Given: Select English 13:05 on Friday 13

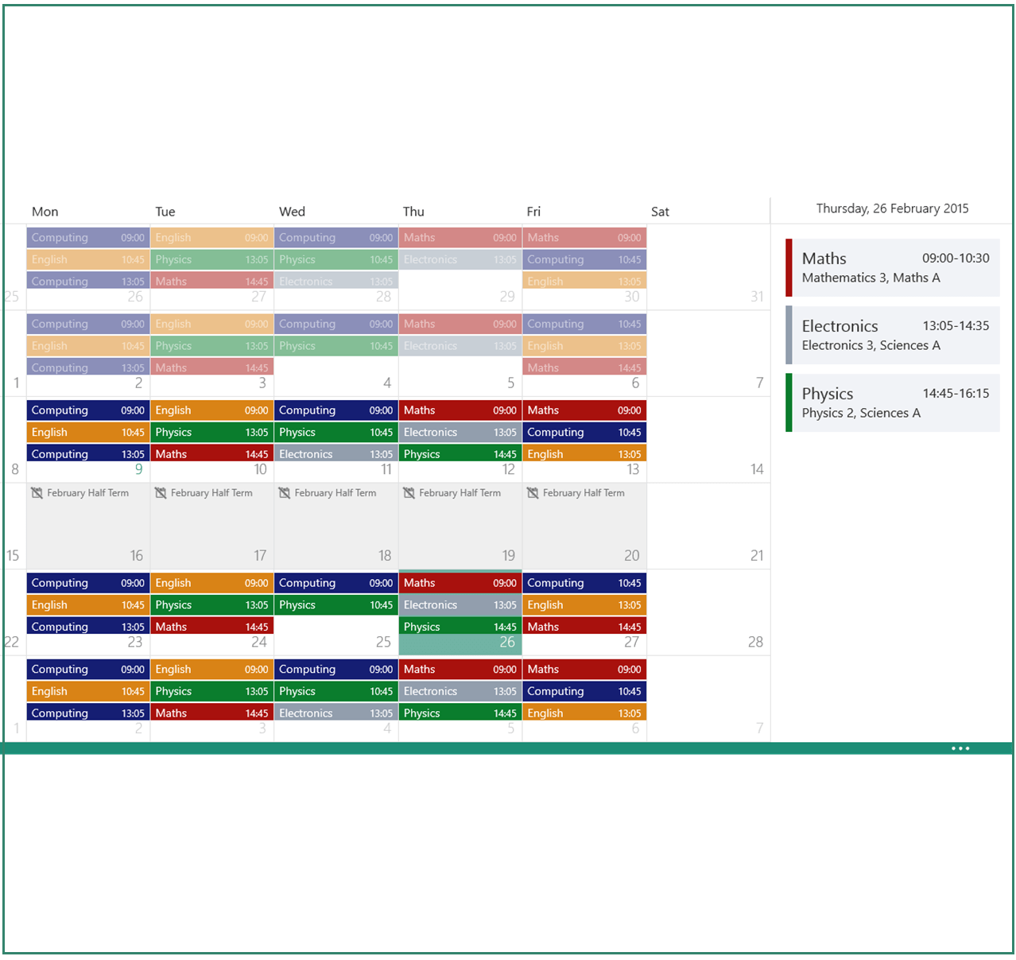Looking at the screenshot, I should [x=584, y=453].
